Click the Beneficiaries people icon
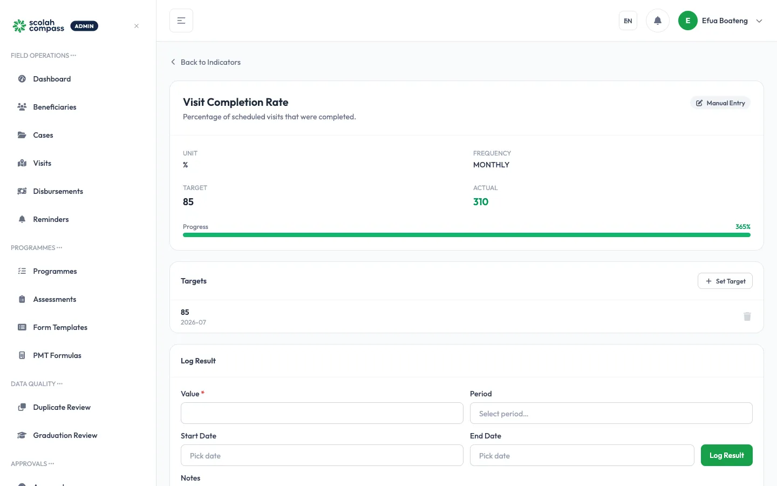 [22, 107]
